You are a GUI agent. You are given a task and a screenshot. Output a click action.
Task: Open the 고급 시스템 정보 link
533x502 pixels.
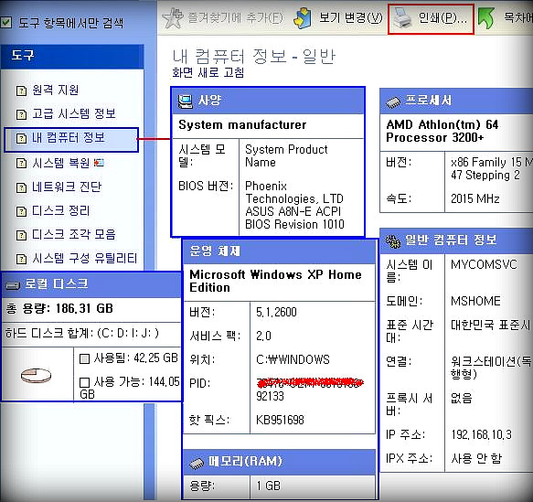(x=74, y=113)
